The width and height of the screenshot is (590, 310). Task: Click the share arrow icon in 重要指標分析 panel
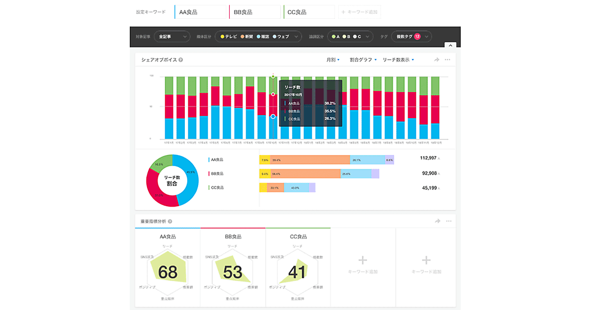[437, 221]
